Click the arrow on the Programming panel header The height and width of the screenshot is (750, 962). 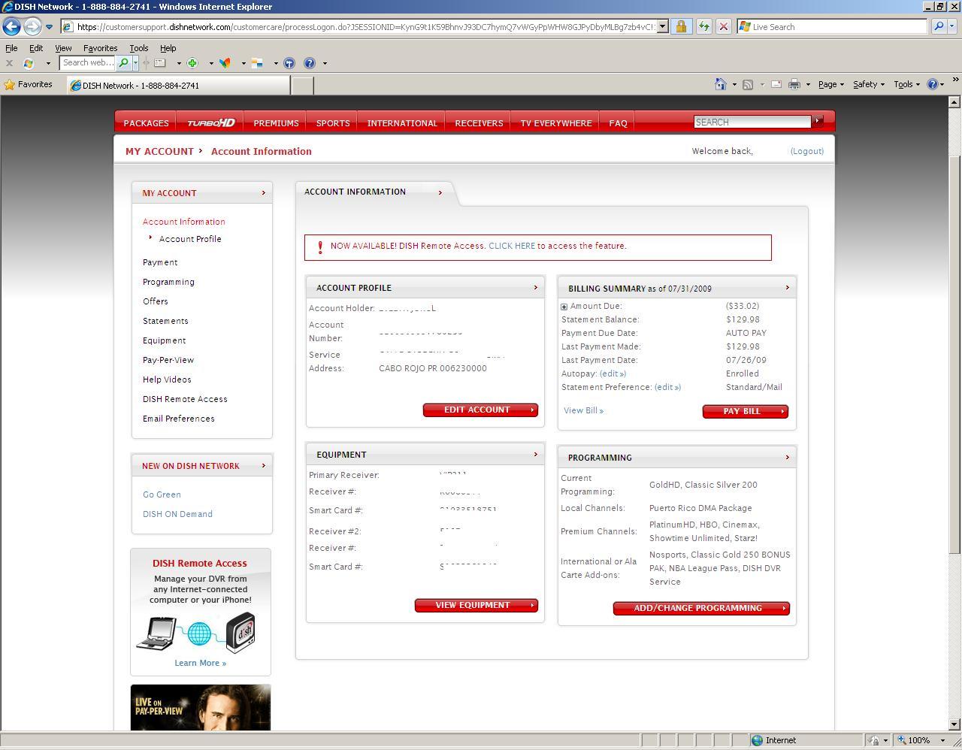(x=787, y=457)
